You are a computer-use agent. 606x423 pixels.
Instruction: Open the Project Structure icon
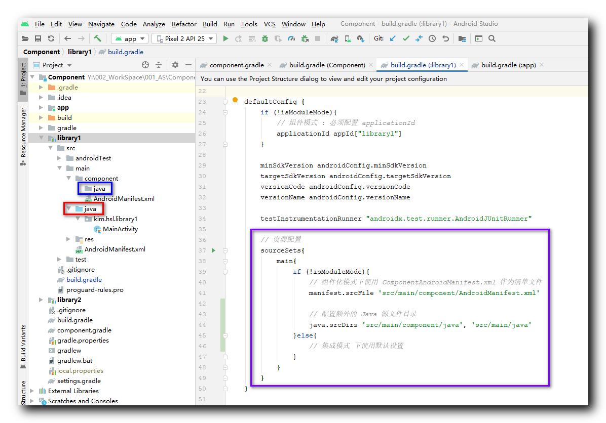462,38
